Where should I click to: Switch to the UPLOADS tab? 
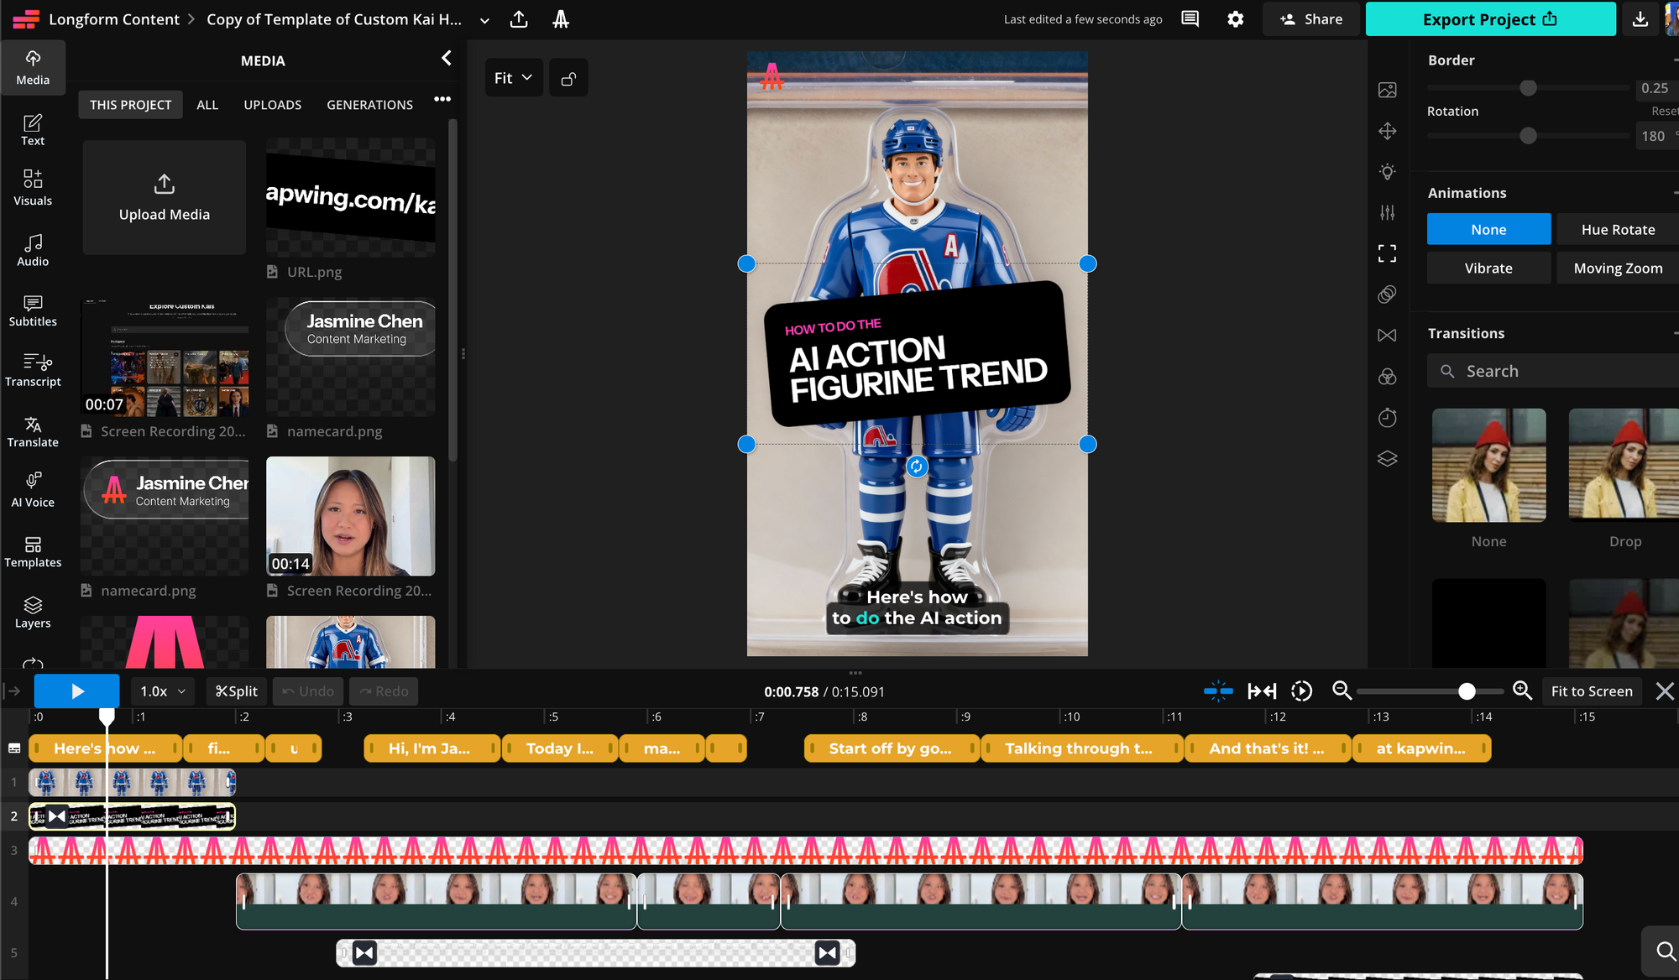pos(272,105)
